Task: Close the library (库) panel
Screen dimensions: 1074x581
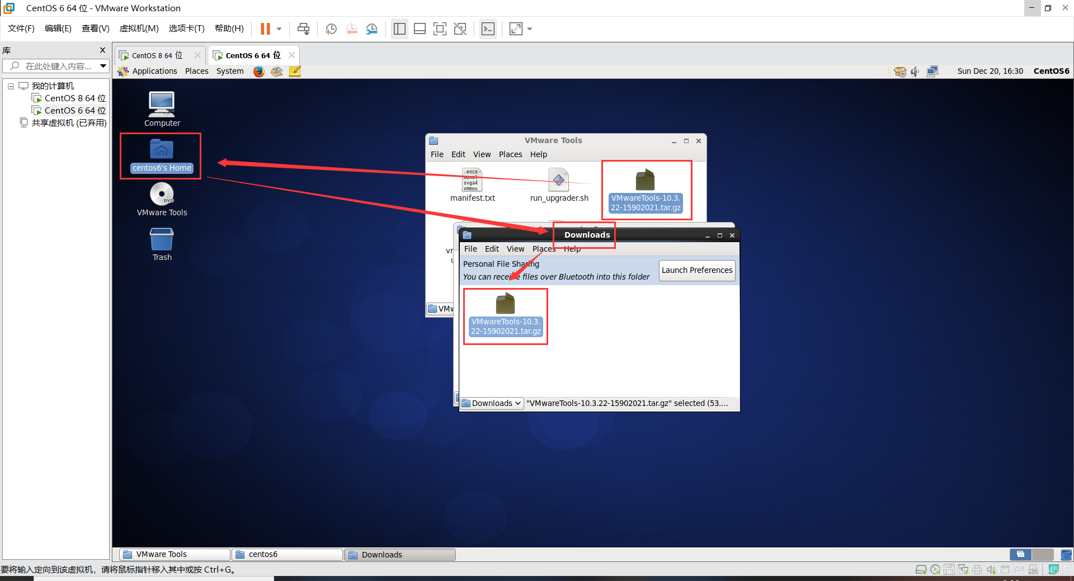Action: coord(102,50)
